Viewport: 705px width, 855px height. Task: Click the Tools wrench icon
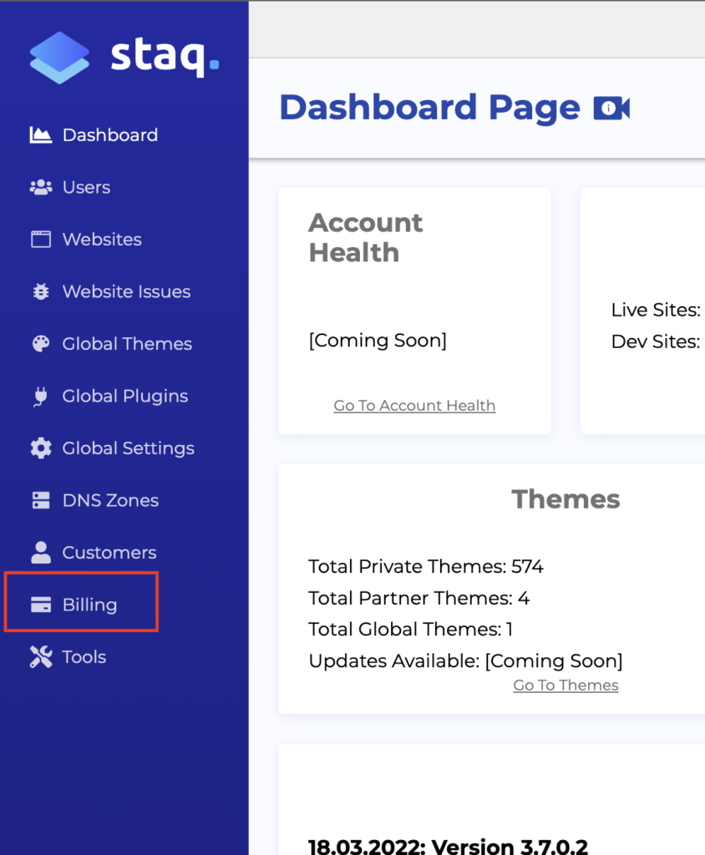[40, 657]
